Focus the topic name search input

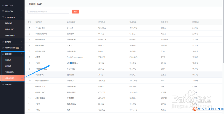coord(48,12)
